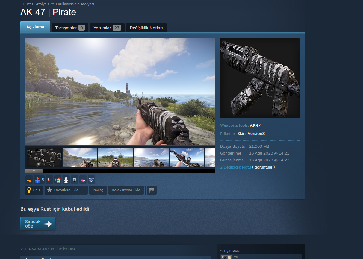The width and height of the screenshot is (363, 259).
Task: Select the highlighted river scene thumbnail
Action: [80, 157]
